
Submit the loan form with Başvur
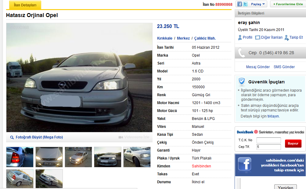pyautogui.click(x=293, y=143)
